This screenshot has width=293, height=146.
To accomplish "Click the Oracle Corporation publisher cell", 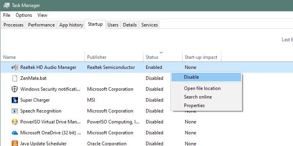I will [x=107, y=144].
